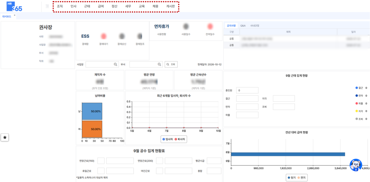Click the 사용일수 gray circle
The image size is (370, 182).
click(x=186, y=26)
